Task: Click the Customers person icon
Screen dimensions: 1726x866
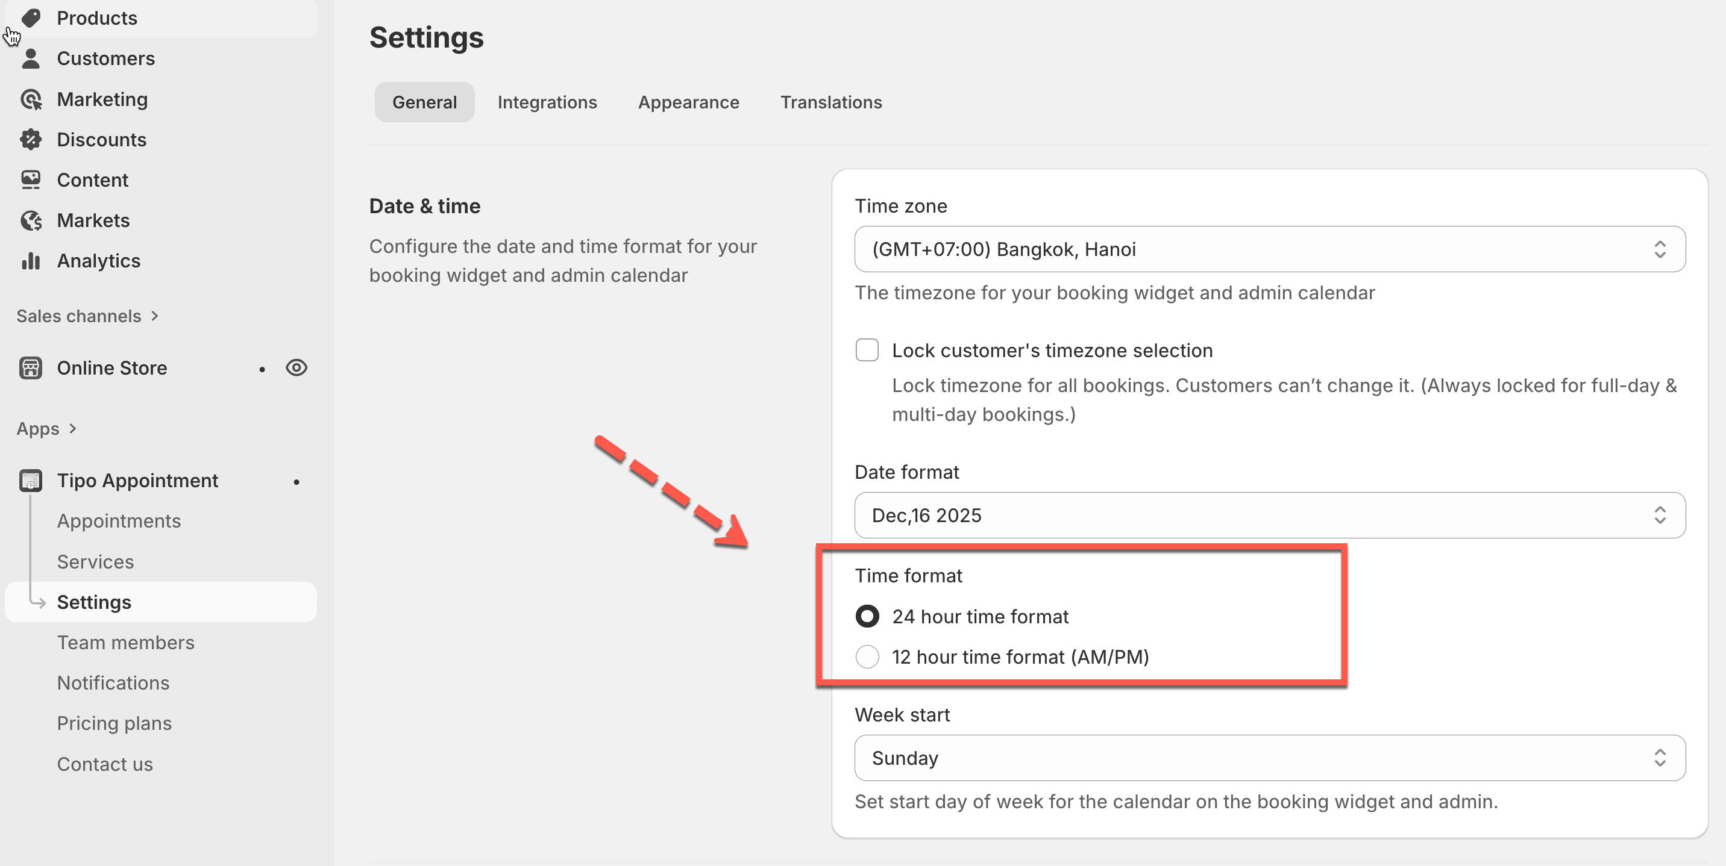Action: [31, 59]
